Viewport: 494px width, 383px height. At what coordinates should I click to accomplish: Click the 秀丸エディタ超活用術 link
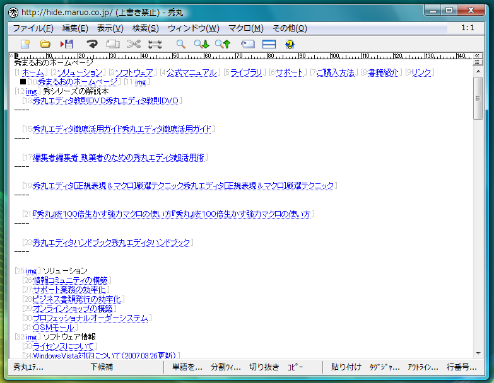tap(119, 157)
